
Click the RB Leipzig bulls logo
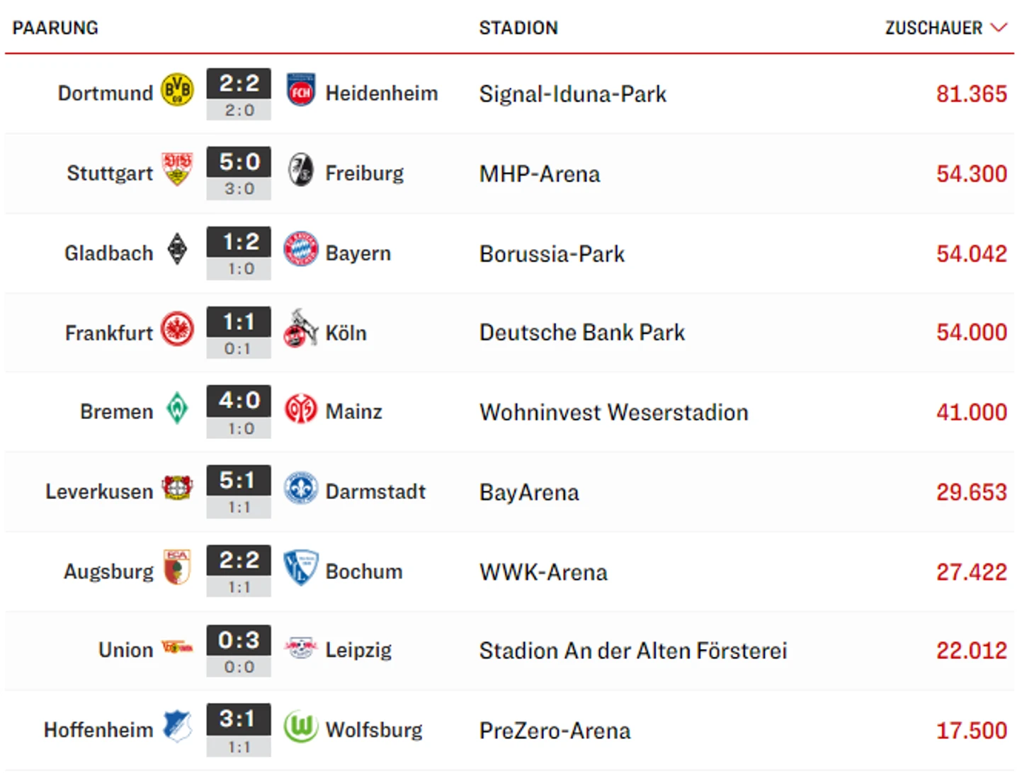[x=301, y=648]
